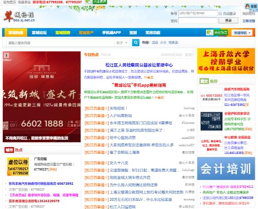The width and height of the screenshot is (258, 209).
Task: Focus the username UID/Email input field
Action: (x=198, y=13)
